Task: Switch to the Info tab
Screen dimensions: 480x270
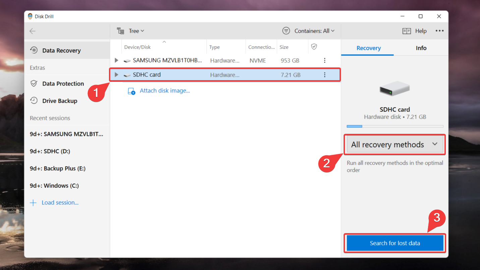Action: point(421,48)
